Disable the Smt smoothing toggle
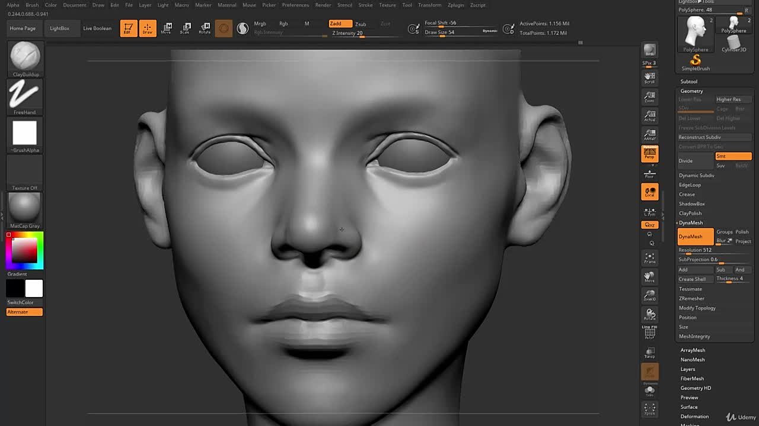 click(x=733, y=156)
